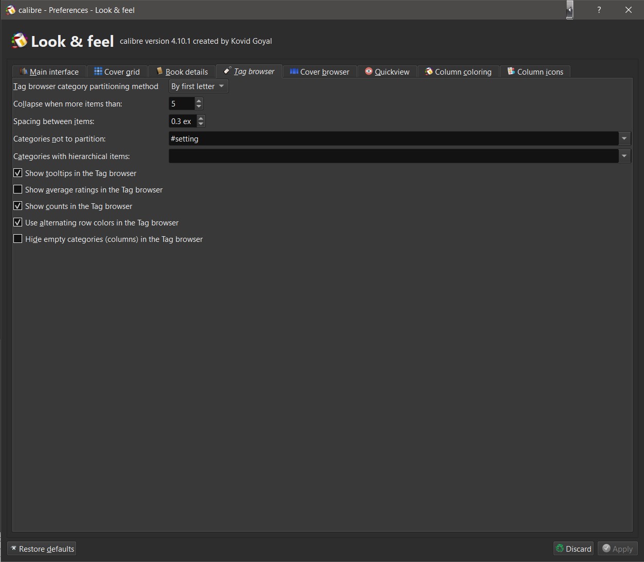Click the question mark help button
Viewport: 644px width, 562px height.
(x=599, y=10)
